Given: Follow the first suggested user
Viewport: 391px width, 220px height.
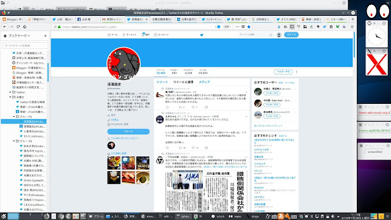Looking at the screenshot, I should tap(272, 93).
